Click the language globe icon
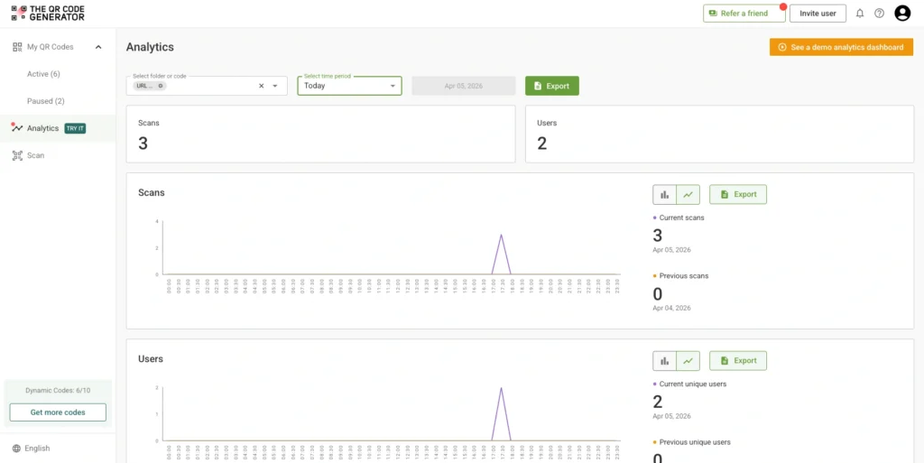The width and height of the screenshot is (924, 463). pyautogui.click(x=16, y=449)
